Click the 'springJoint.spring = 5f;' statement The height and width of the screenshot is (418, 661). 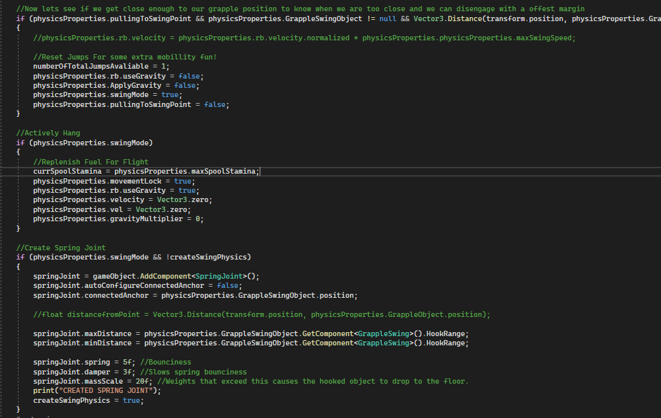pos(85,363)
